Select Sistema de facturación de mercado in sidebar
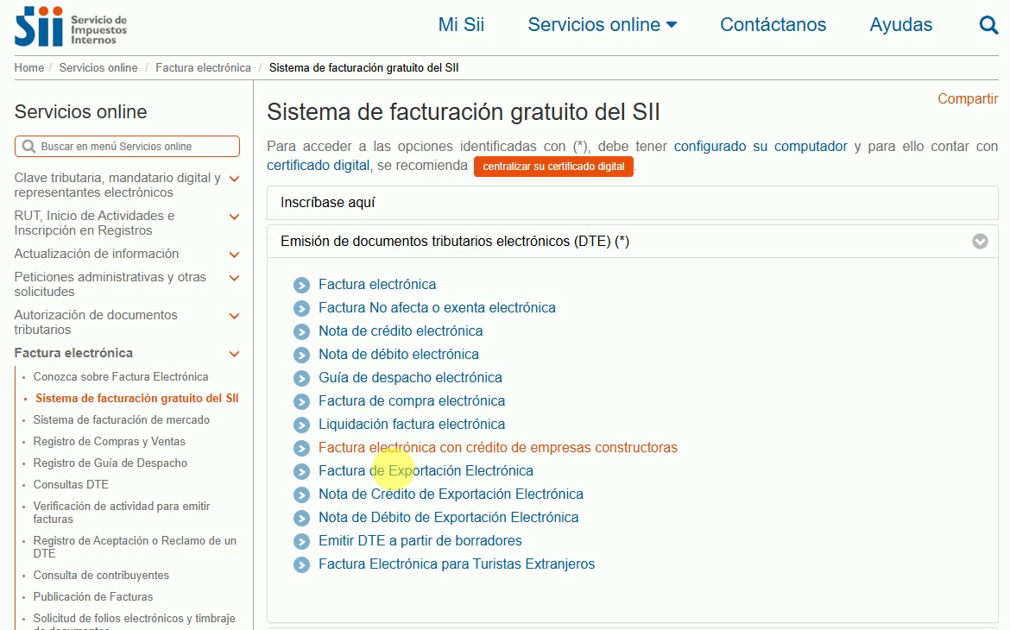Screen dimensions: 1010x630 [x=121, y=420]
